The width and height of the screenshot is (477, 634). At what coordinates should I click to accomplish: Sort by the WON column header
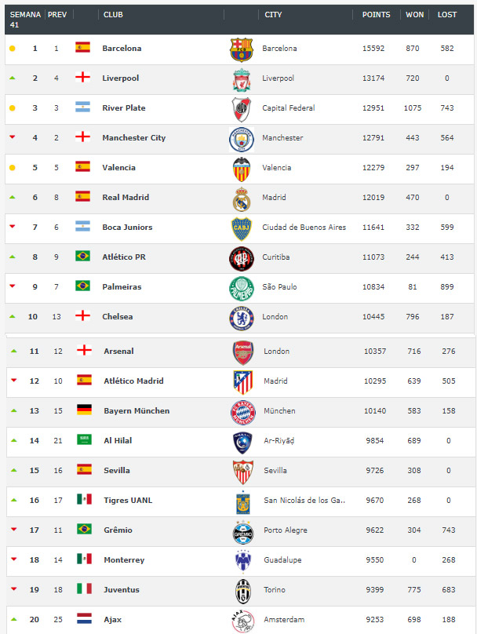coord(415,15)
